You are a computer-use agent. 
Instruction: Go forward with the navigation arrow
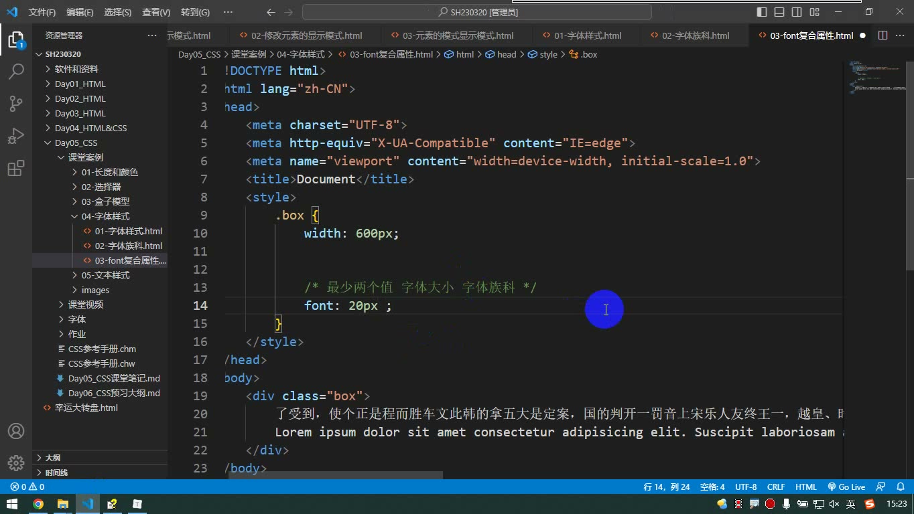click(x=288, y=12)
